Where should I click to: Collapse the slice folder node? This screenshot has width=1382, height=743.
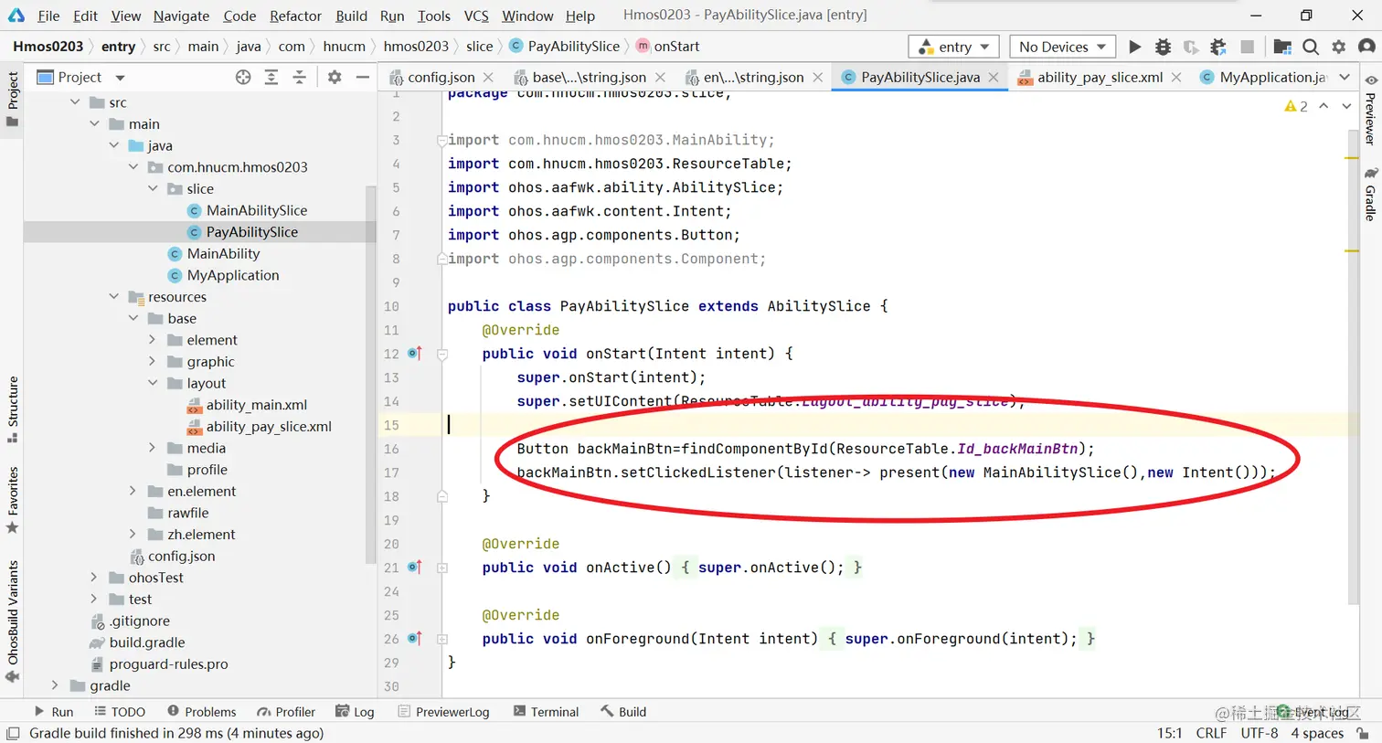click(153, 189)
